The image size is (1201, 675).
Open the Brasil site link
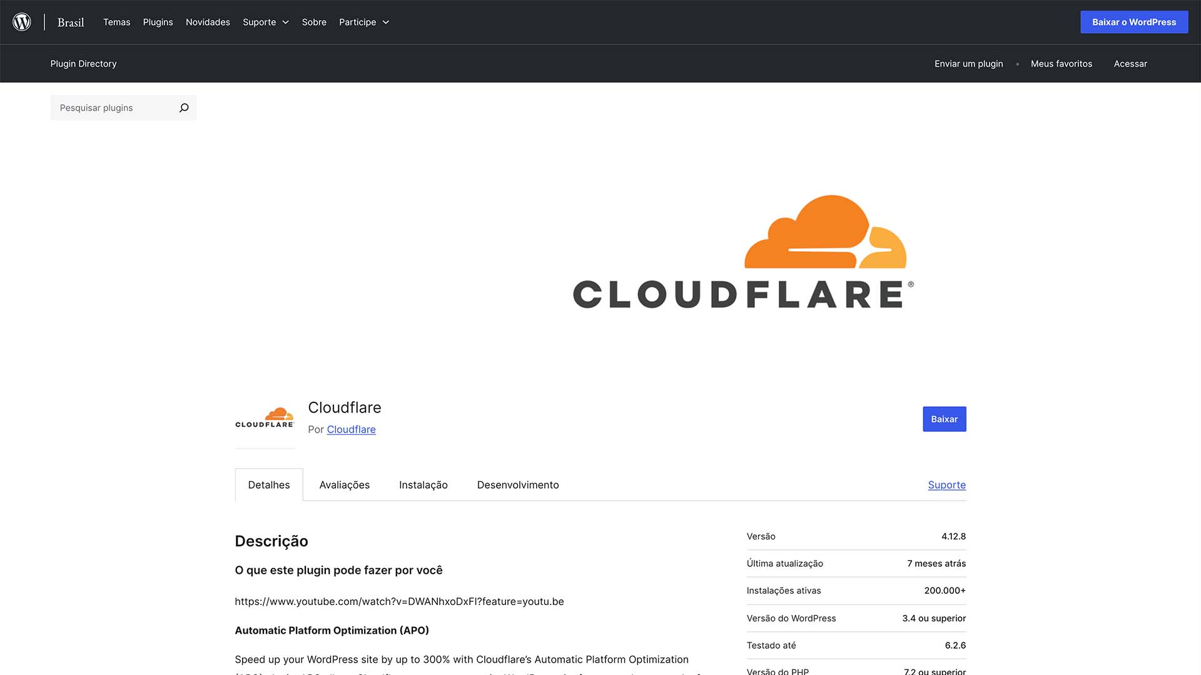pyautogui.click(x=71, y=22)
